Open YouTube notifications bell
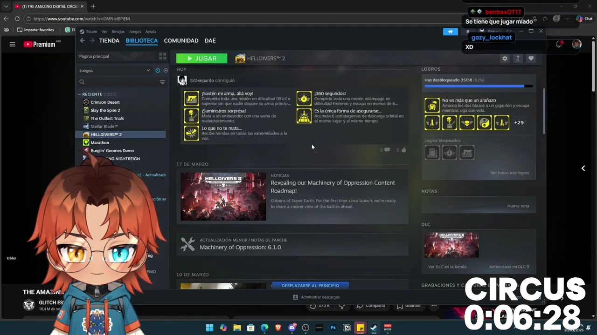This screenshot has height=335, width=597. pos(559,44)
